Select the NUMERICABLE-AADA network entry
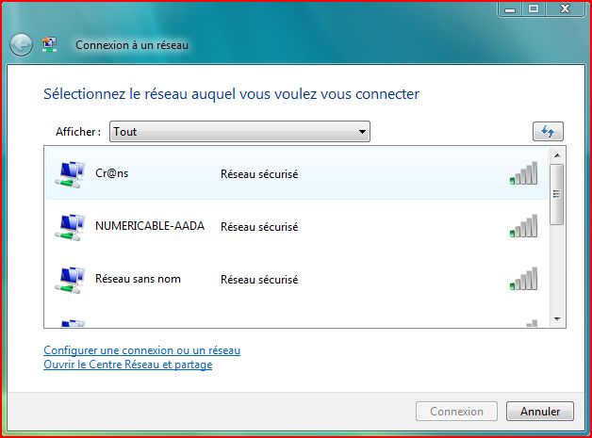 [297, 226]
